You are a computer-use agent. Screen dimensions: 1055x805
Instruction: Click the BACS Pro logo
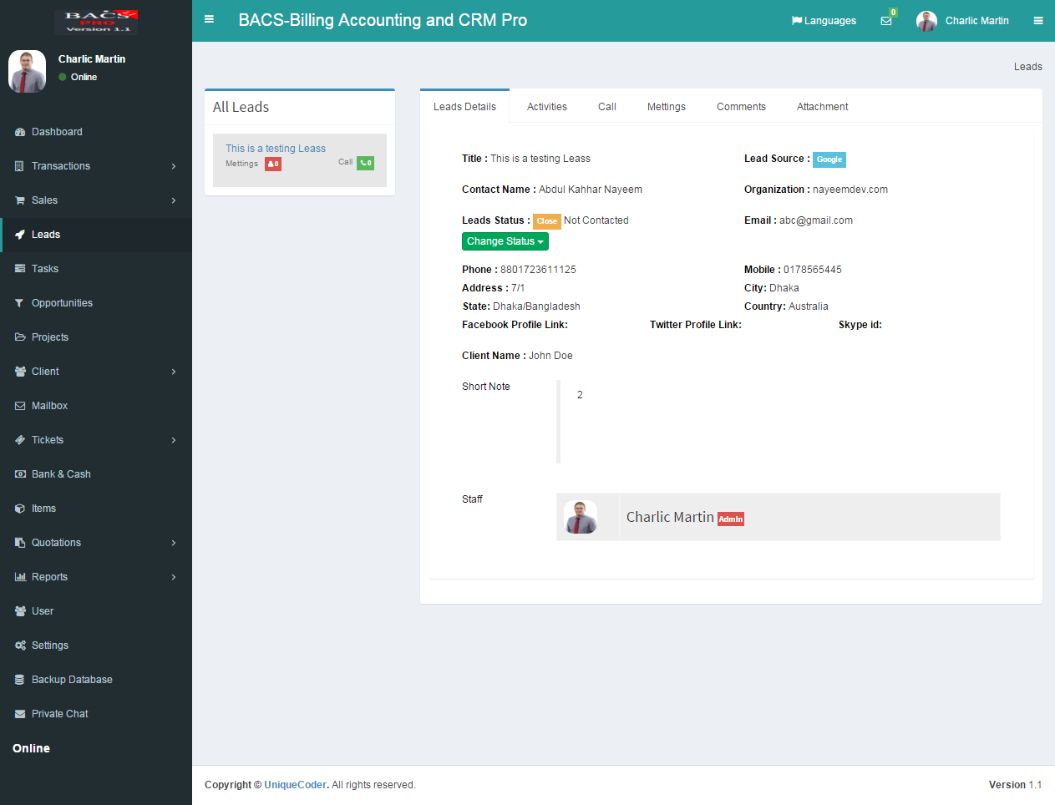click(97, 22)
